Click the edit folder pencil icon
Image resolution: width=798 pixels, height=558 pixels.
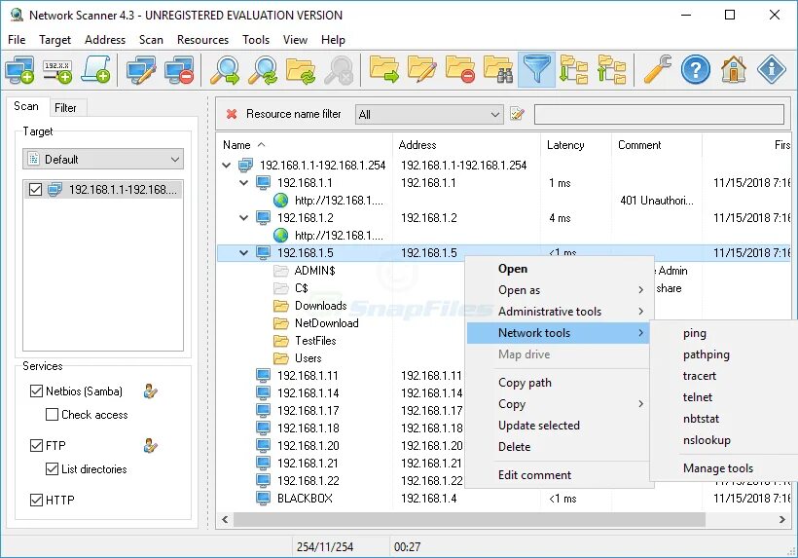[422, 70]
